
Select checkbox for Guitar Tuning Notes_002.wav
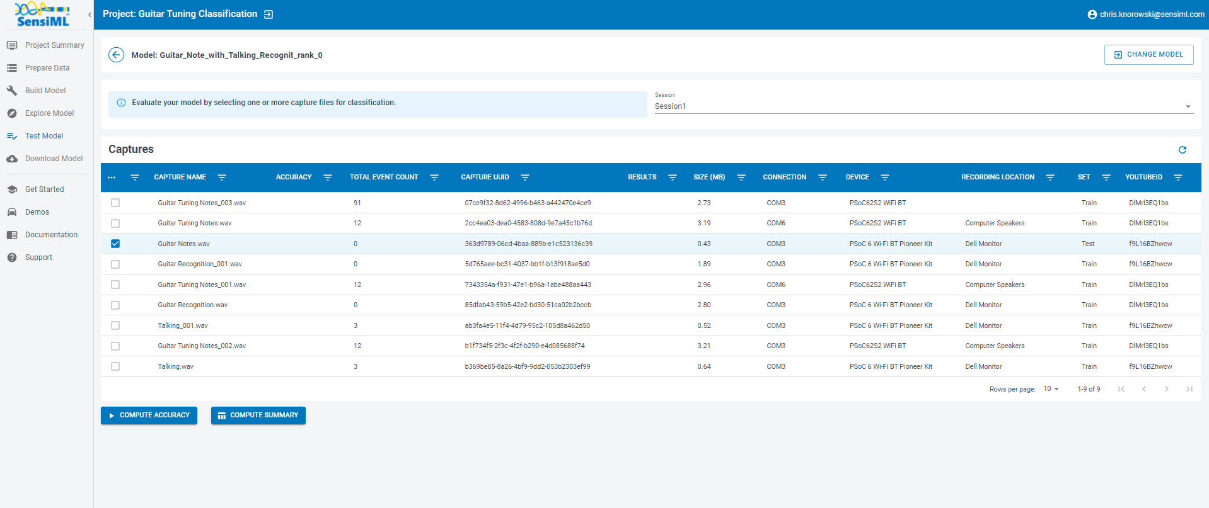click(x=115, y=346)
